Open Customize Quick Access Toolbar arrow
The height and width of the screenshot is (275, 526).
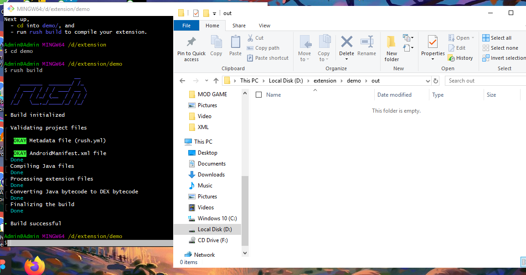[214, 14]
